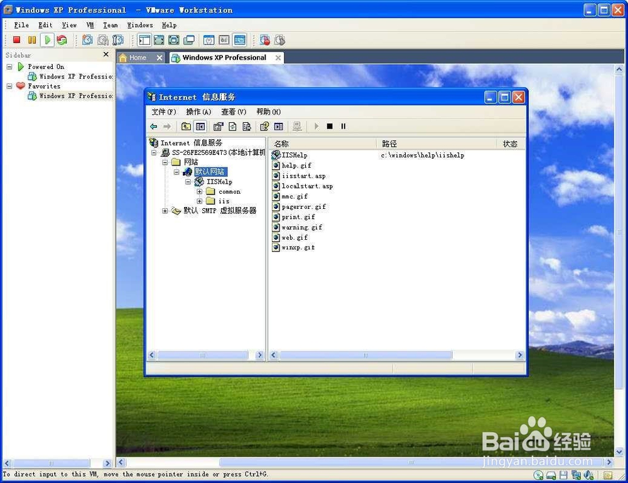628x483 pixels.
Task: Open the 操作(A) menu in IIS window
Action: (198, 112)
